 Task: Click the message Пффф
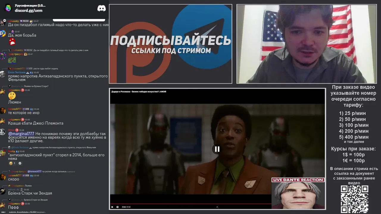pos(13,207)
